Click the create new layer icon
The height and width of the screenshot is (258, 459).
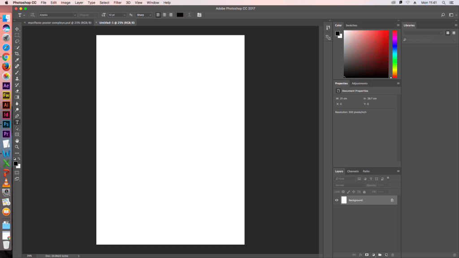[x=386, y=255]
